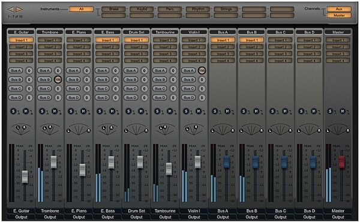Image resolution: width=360 pixels, height=222 pixels.
Task: Click the Master level meter
Action: point(329,173)
